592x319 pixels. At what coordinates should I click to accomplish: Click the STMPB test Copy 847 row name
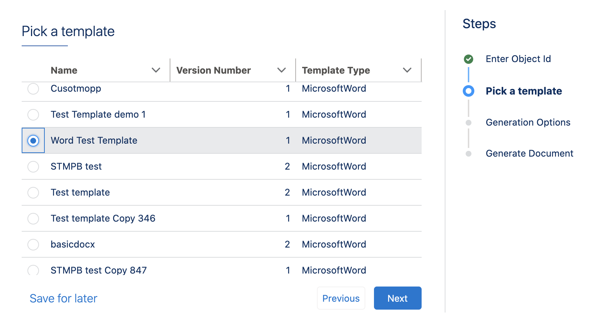tap(99, 270)
